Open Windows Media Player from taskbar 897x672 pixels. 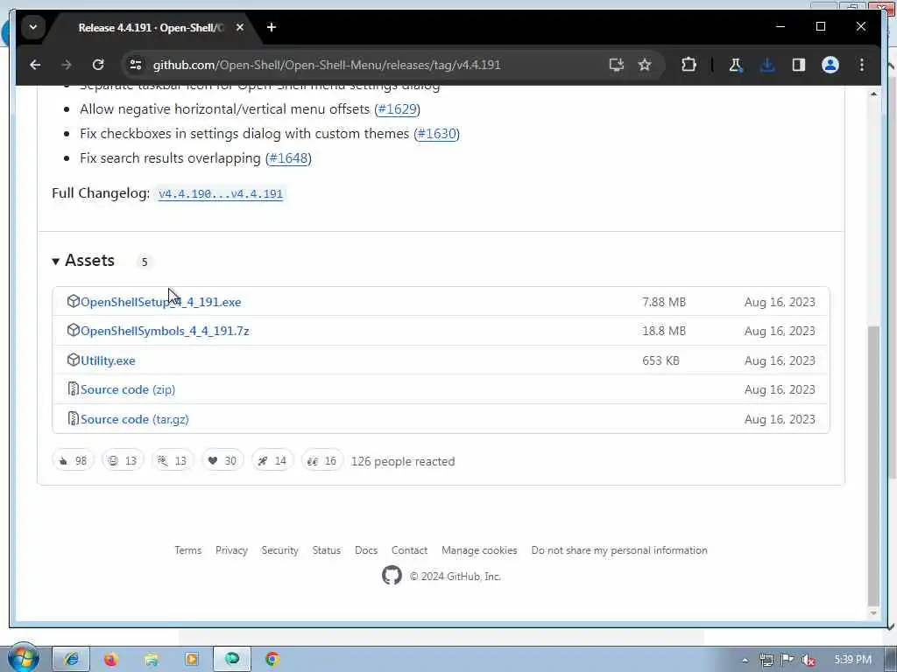192,660
